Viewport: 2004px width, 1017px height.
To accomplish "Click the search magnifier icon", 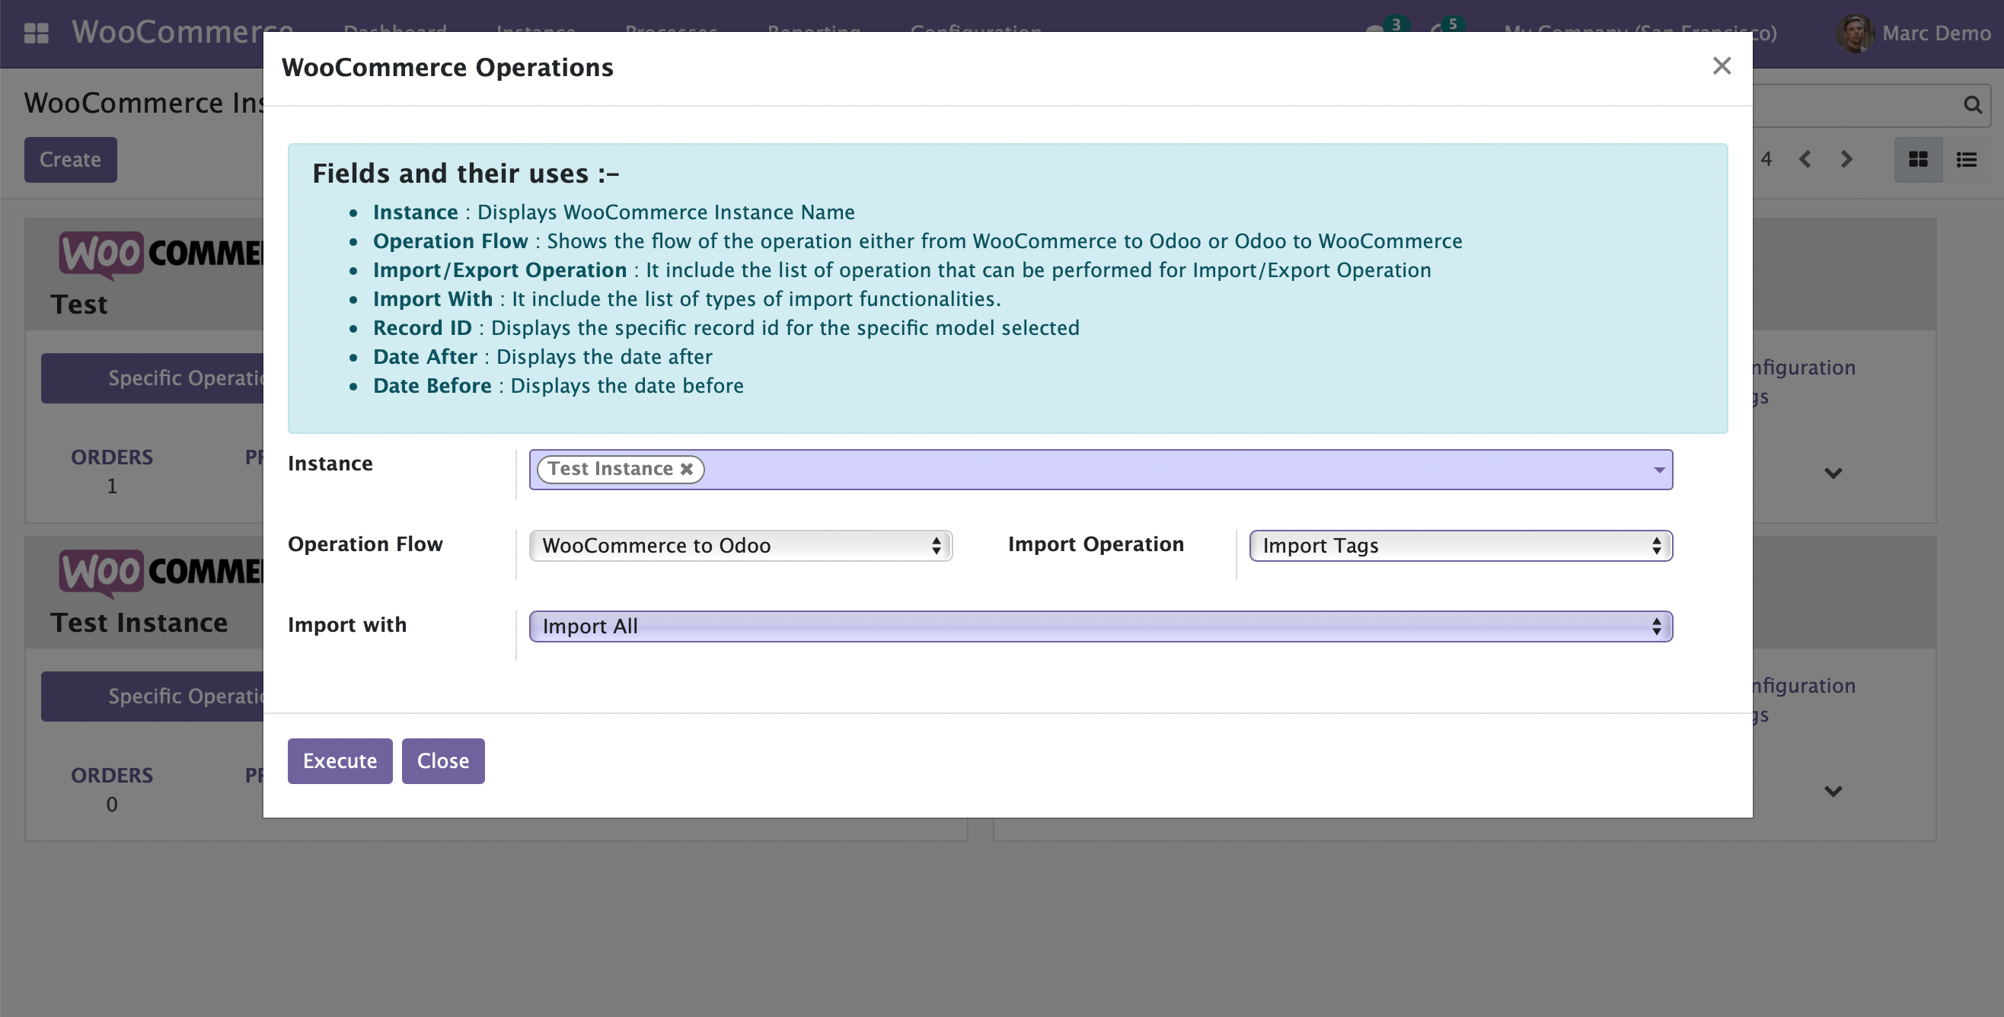I will 1973,105.
